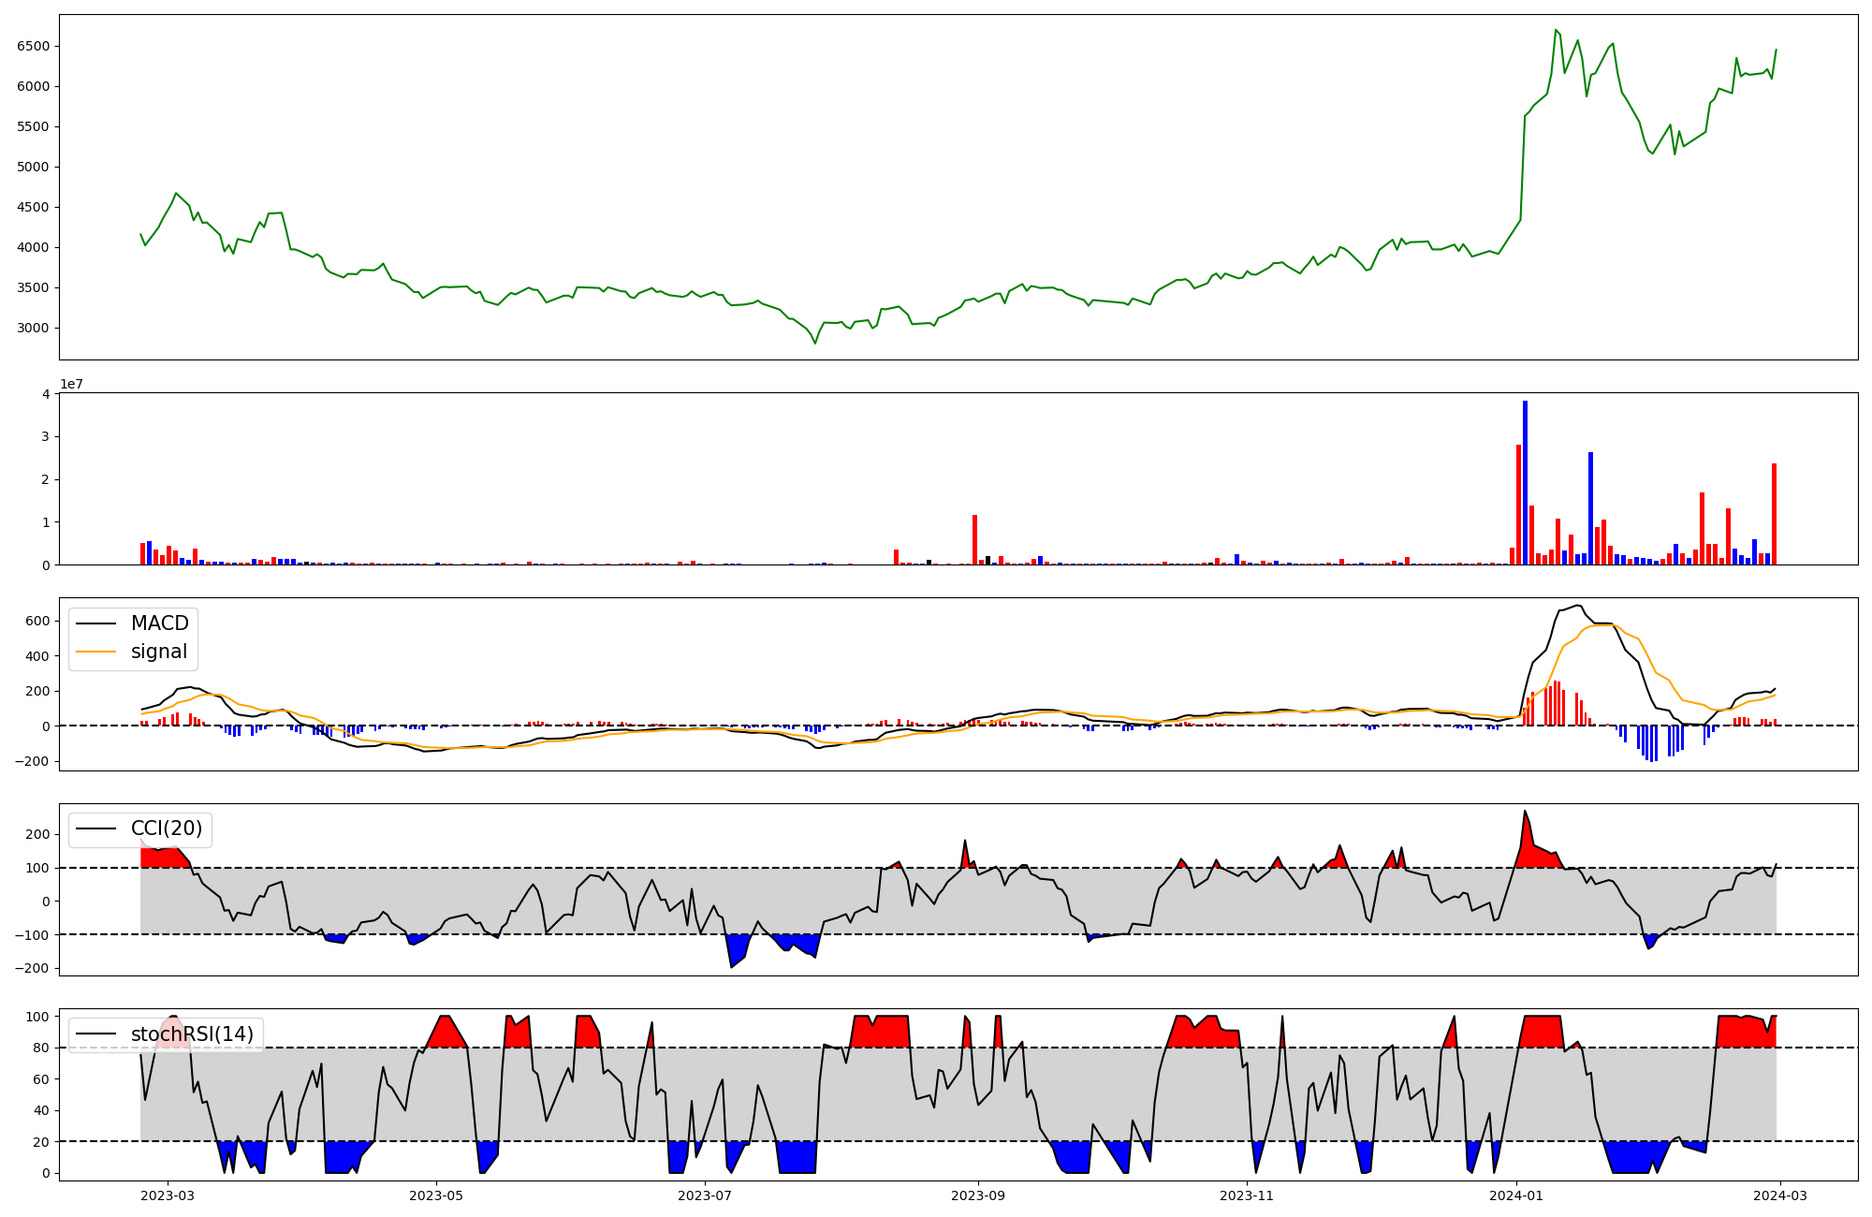This screenshot has width=1872, height=1217.
Task: Click the CCI(20) legend entry
Action: click(166, 828)
